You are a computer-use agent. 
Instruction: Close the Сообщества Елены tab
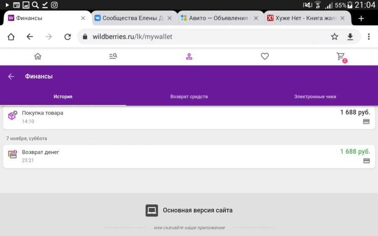coord(170,18)
